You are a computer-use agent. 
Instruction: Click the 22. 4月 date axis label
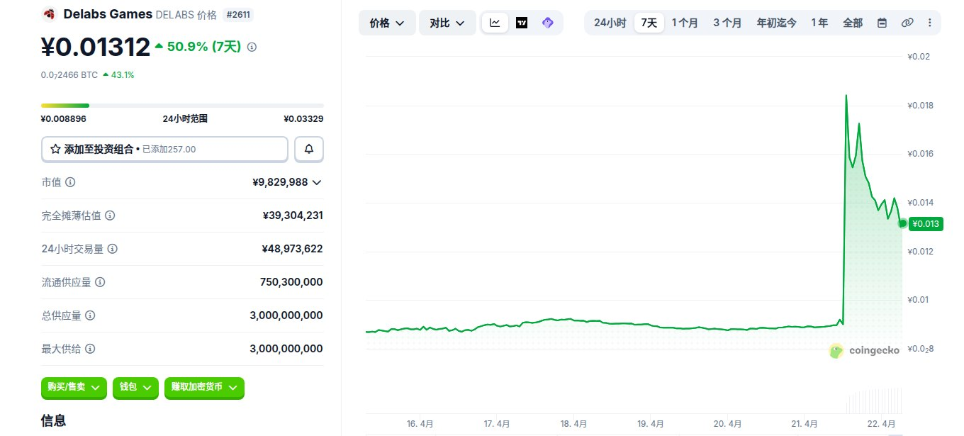[882, 424]
